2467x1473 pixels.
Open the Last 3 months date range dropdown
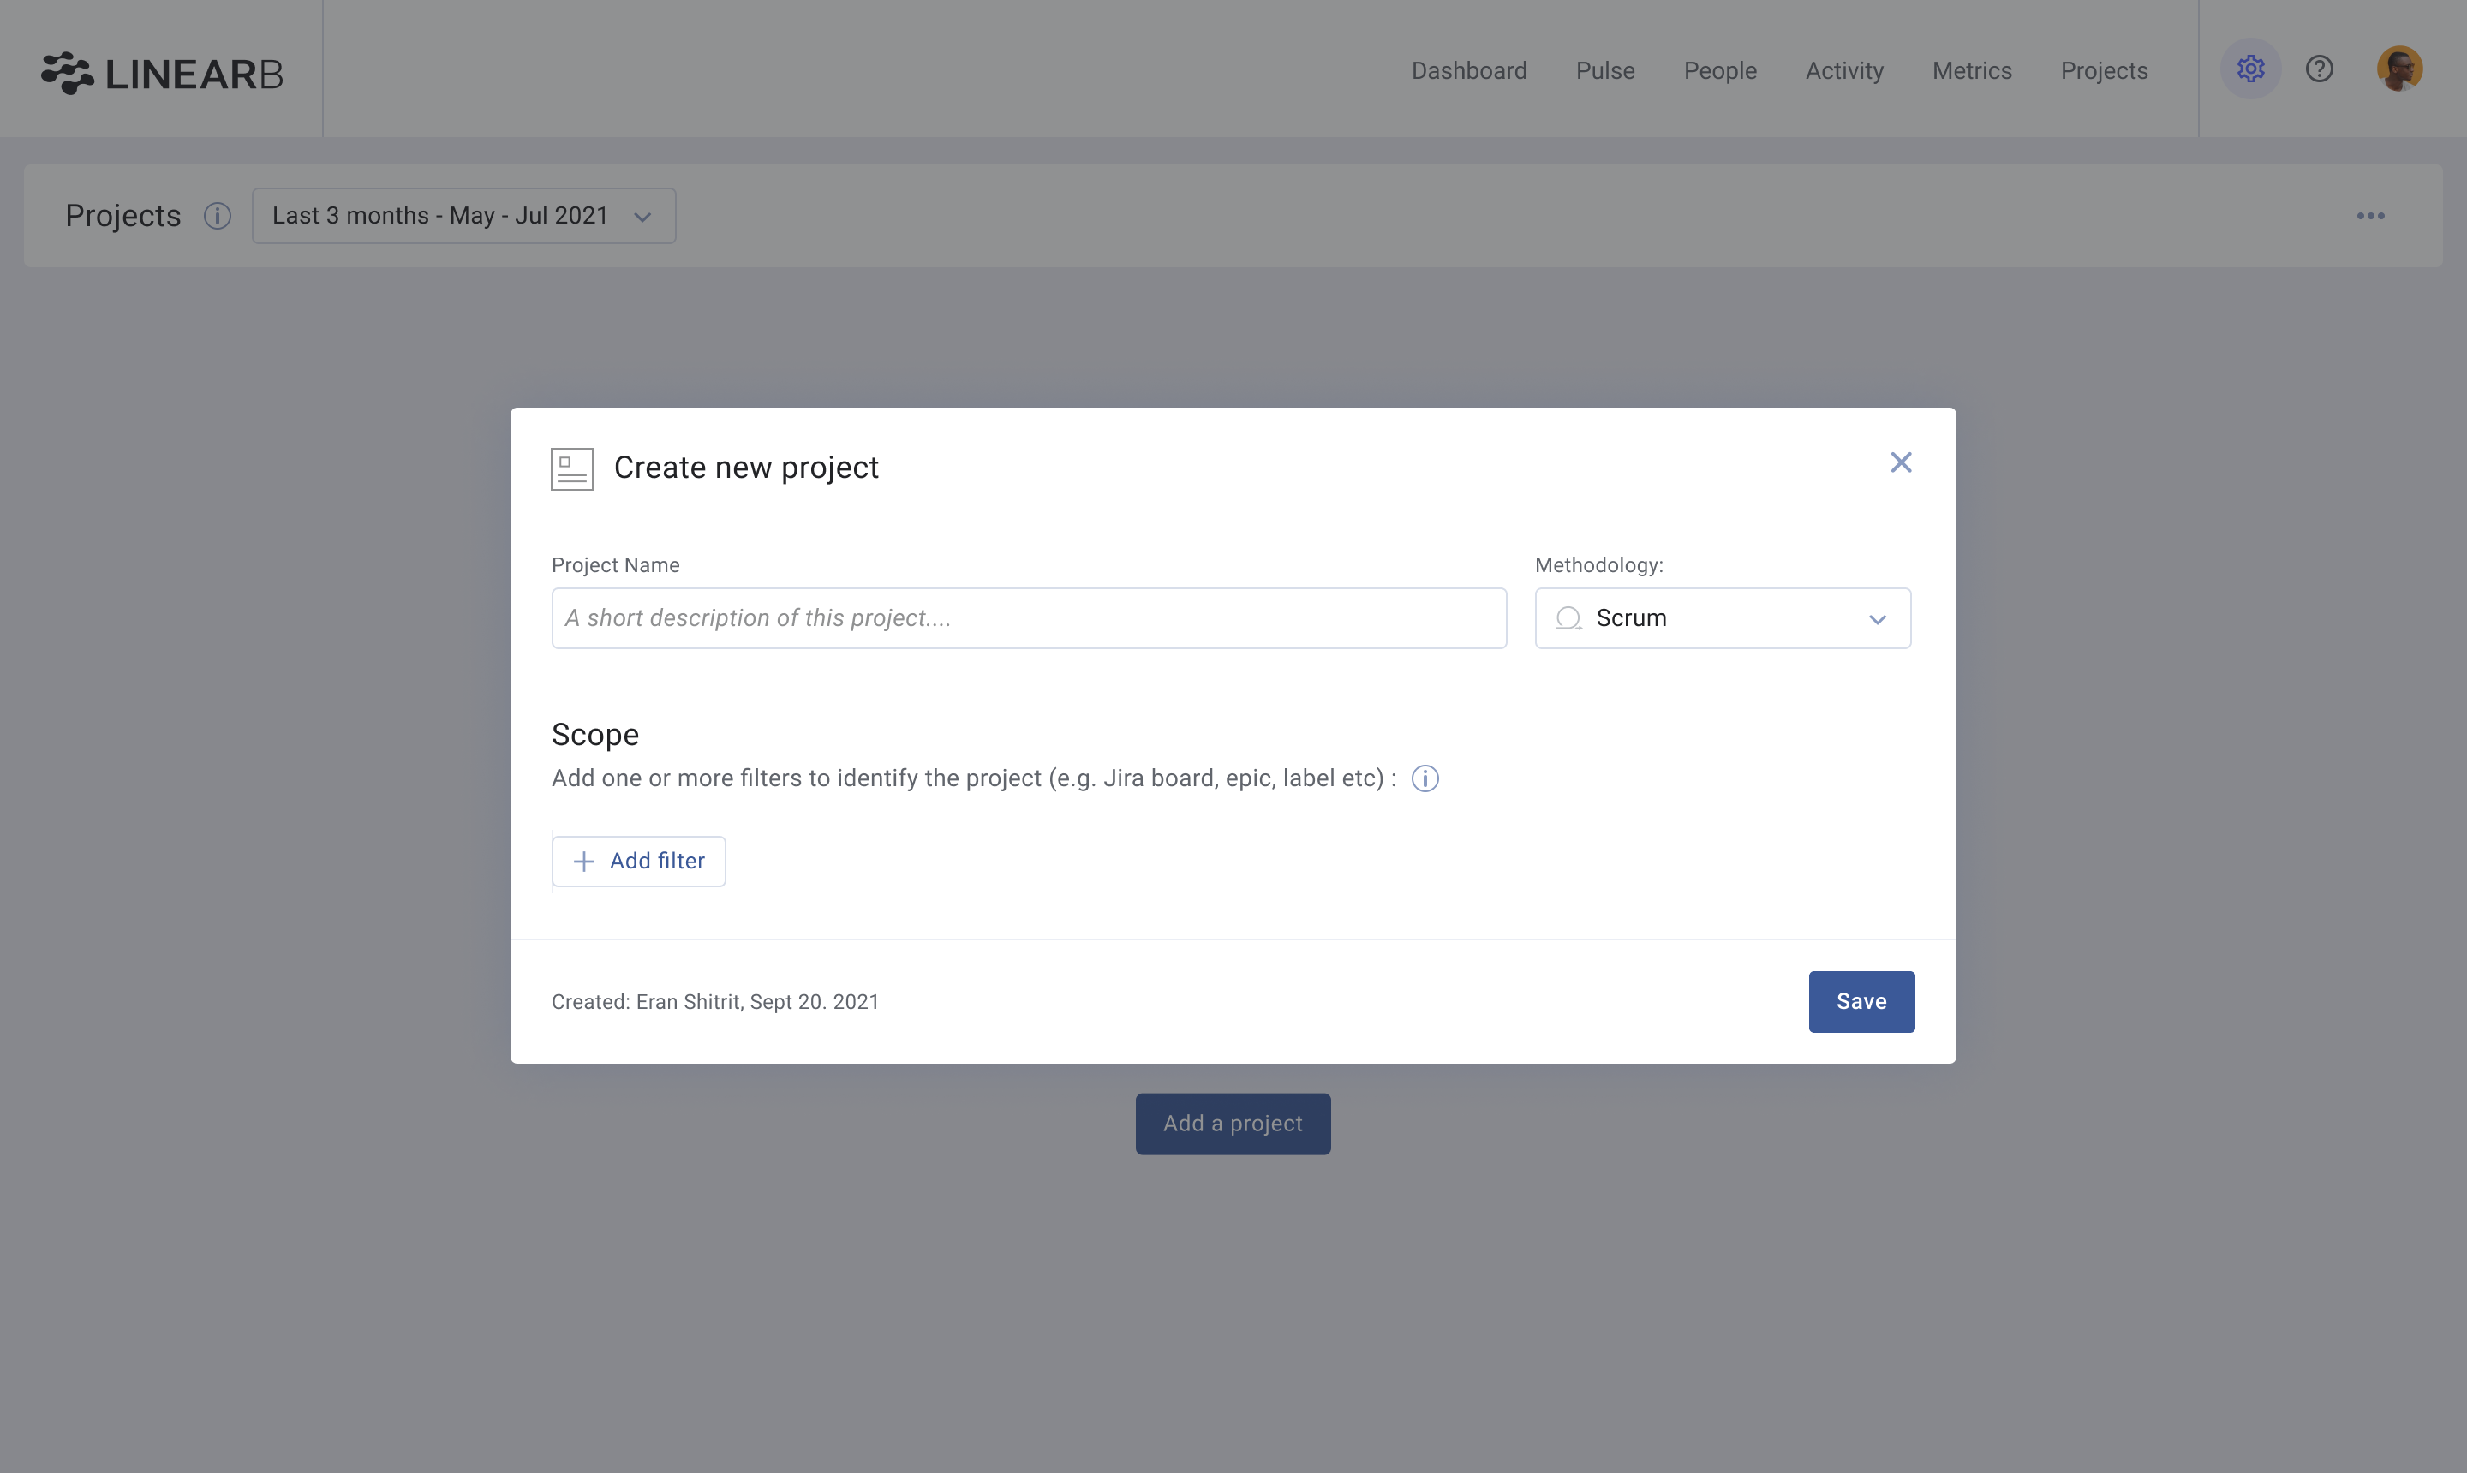463,216
